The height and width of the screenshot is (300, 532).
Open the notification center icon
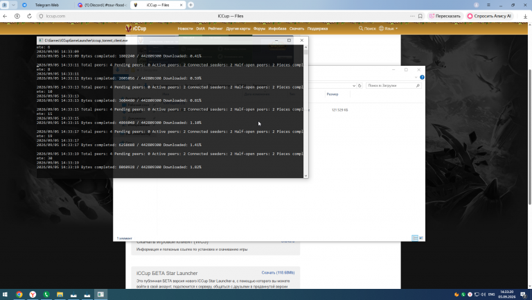523,294
